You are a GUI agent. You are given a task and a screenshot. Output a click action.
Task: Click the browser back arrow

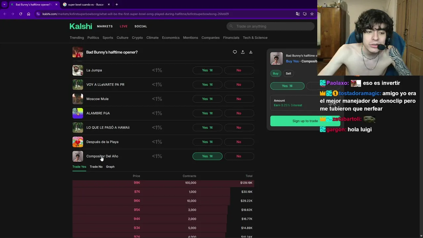point(5,14)
